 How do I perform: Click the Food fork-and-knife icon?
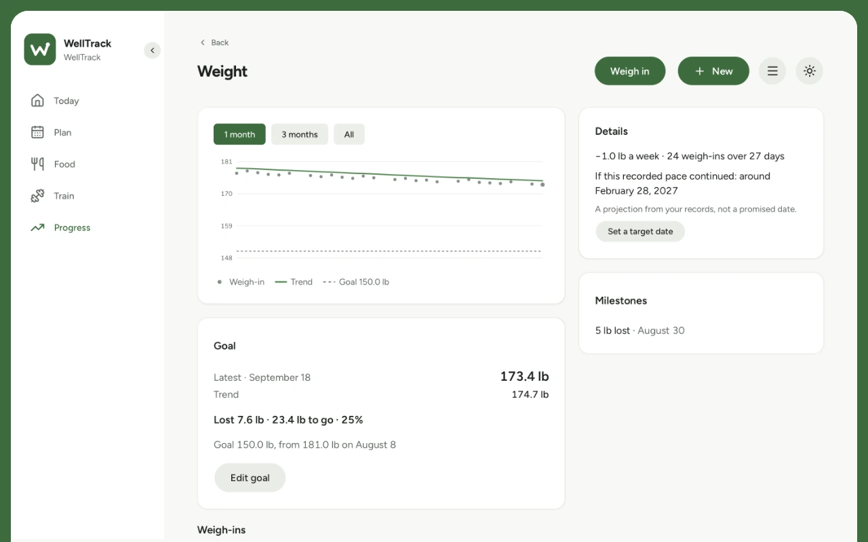tap(37, 164)
